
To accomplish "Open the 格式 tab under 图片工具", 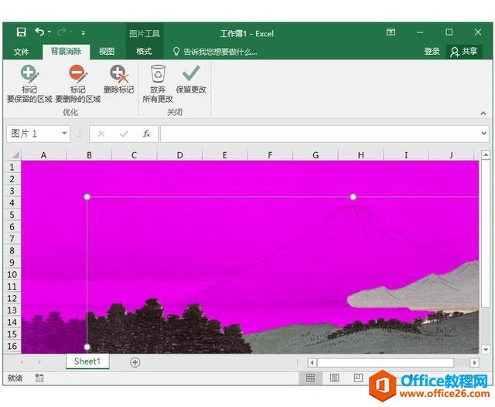I will (x=144, y=52).
